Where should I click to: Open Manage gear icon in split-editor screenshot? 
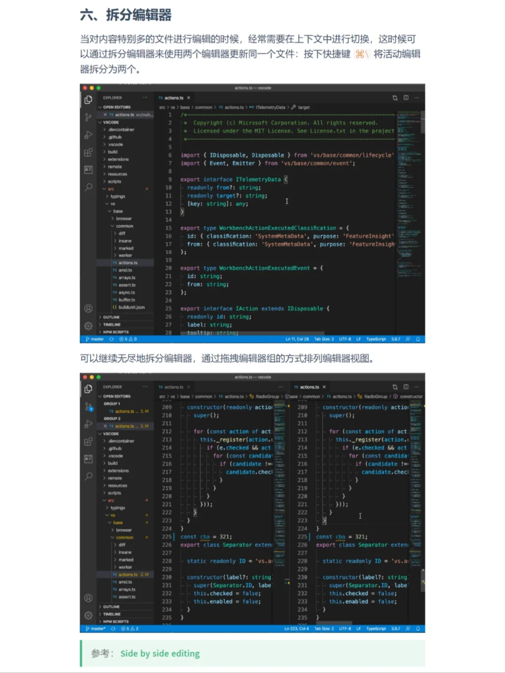click(x=88, y=615)
